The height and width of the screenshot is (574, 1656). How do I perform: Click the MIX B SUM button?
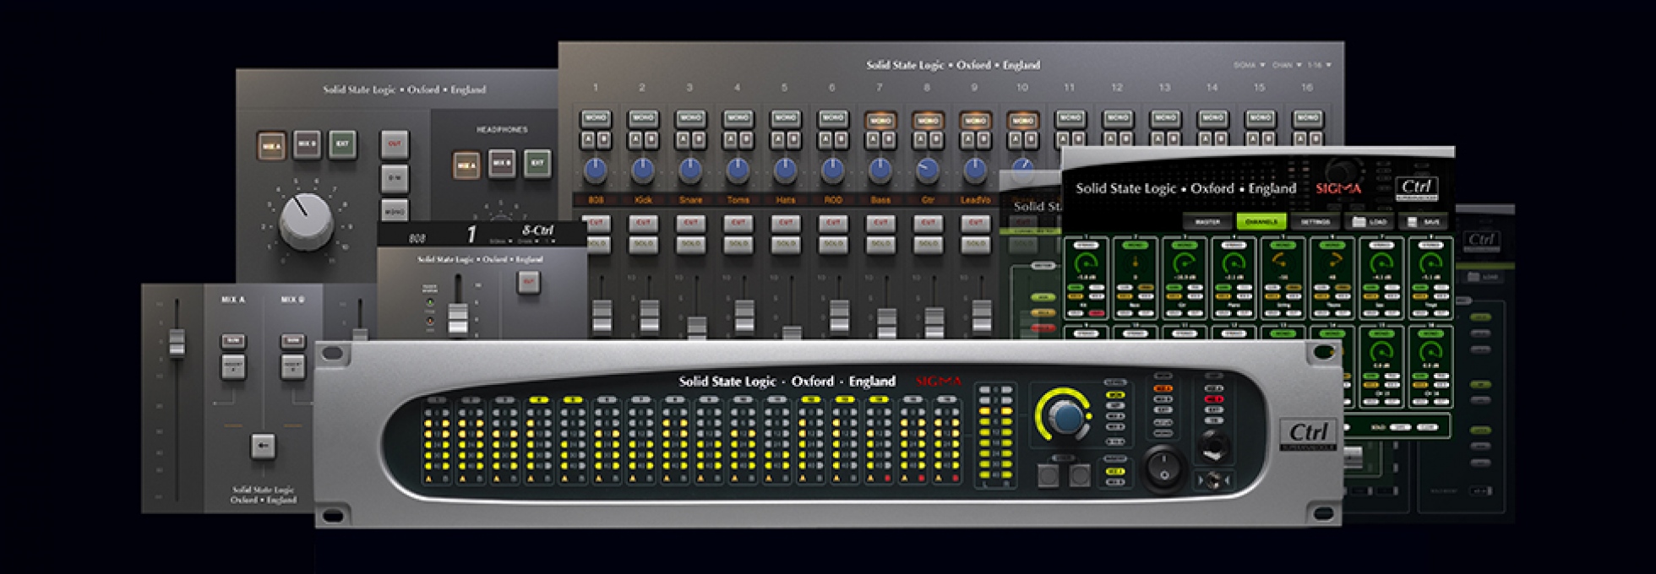point(292,342)
